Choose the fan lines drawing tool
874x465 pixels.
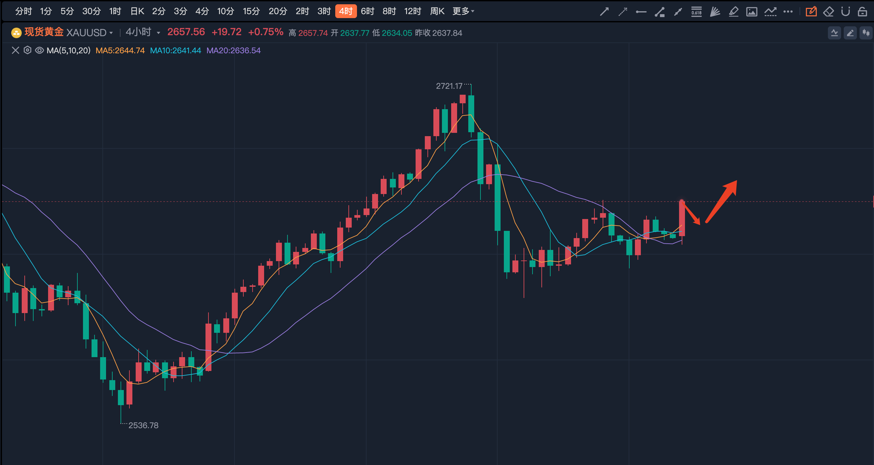[x=715, y=12]
